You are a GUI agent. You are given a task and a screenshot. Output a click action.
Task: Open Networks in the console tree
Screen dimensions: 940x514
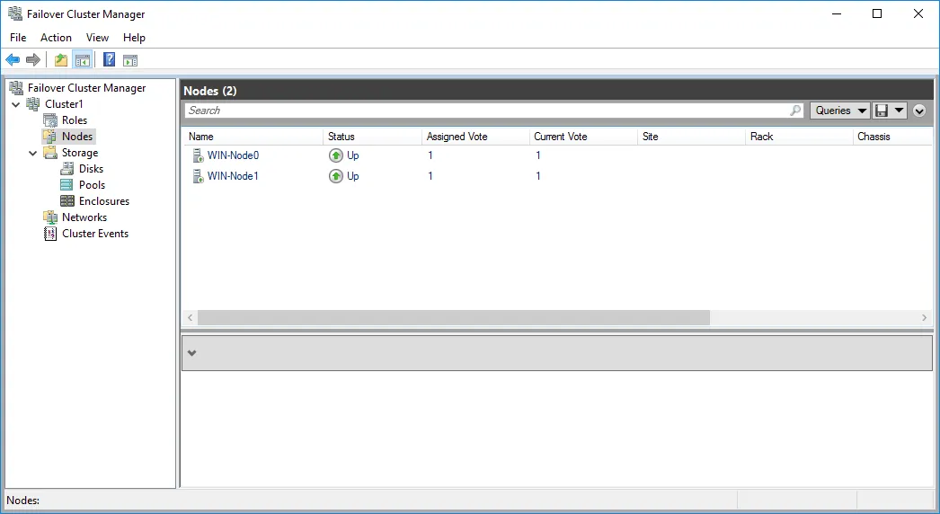coord(84,217)
